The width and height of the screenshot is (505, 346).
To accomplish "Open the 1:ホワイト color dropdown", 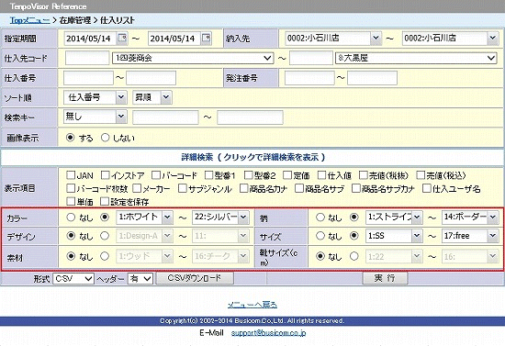I will click(144, 218).
